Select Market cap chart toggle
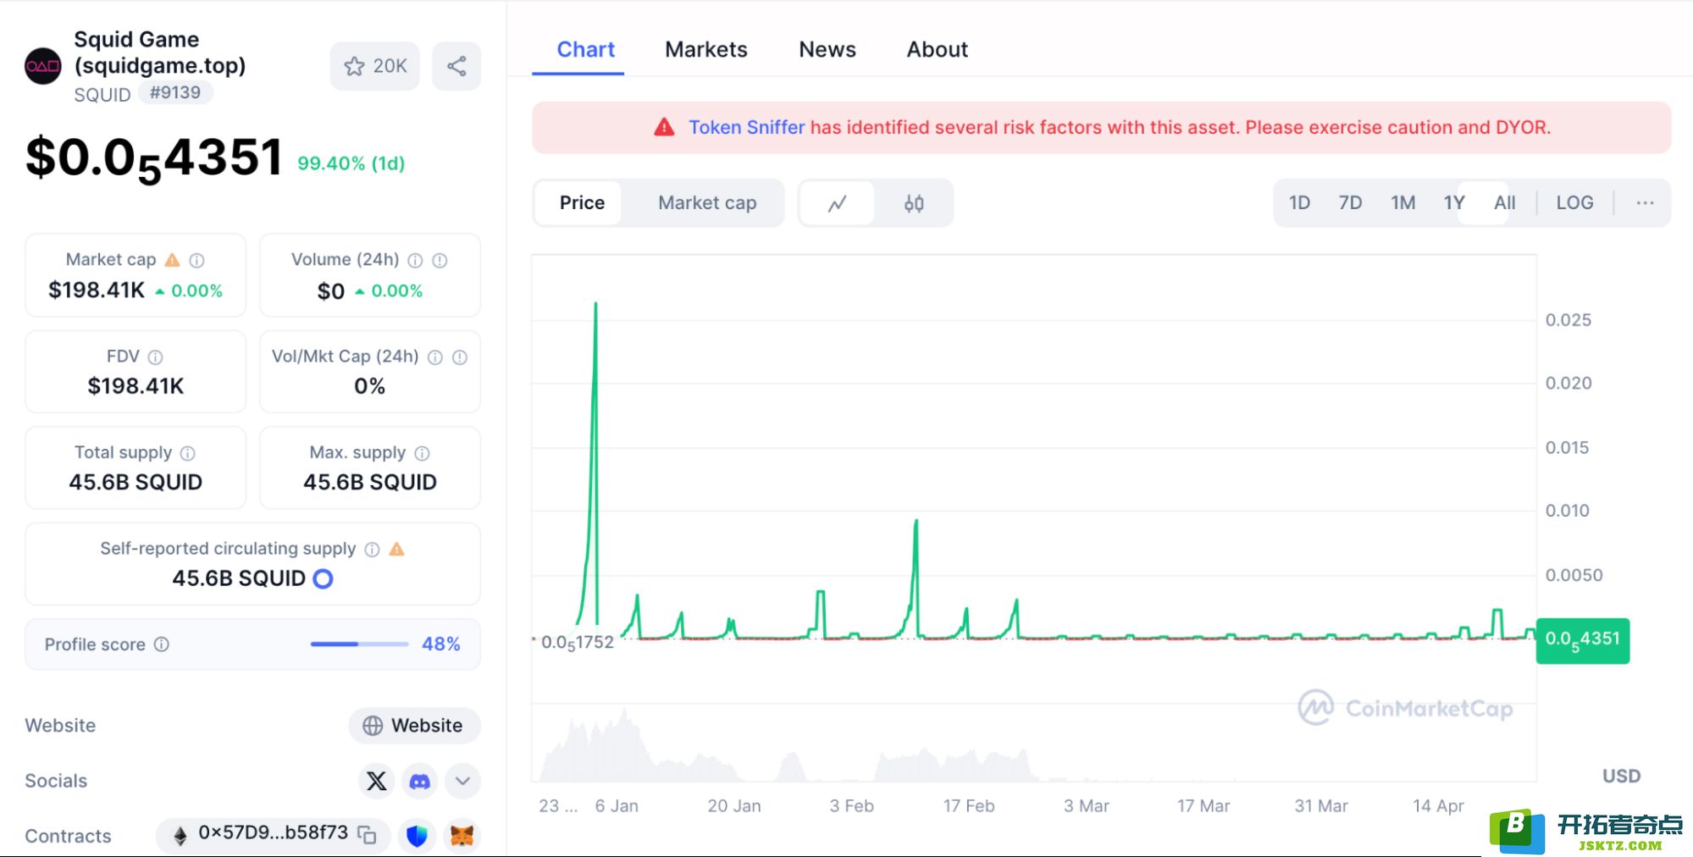Screen dimensions: 1693x857 (707, 203)
